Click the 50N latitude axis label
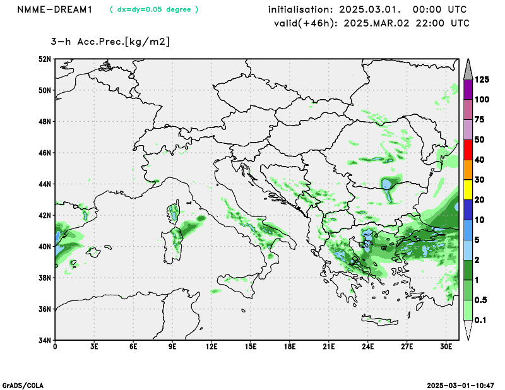 (x=45, y=90)
